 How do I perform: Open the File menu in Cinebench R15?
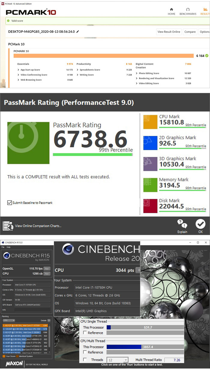[x=3, y=247]
